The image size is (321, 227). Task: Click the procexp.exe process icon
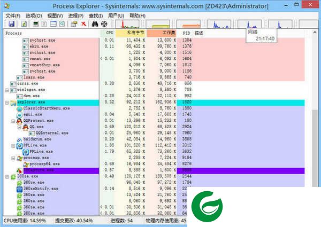[x=19, y=158]
